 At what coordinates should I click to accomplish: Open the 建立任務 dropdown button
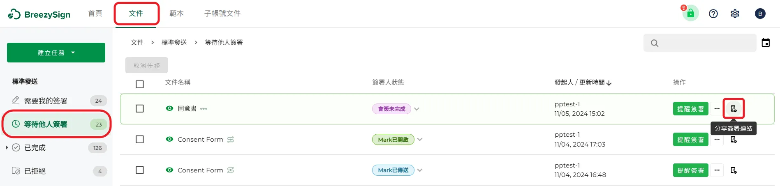(56, 53)
